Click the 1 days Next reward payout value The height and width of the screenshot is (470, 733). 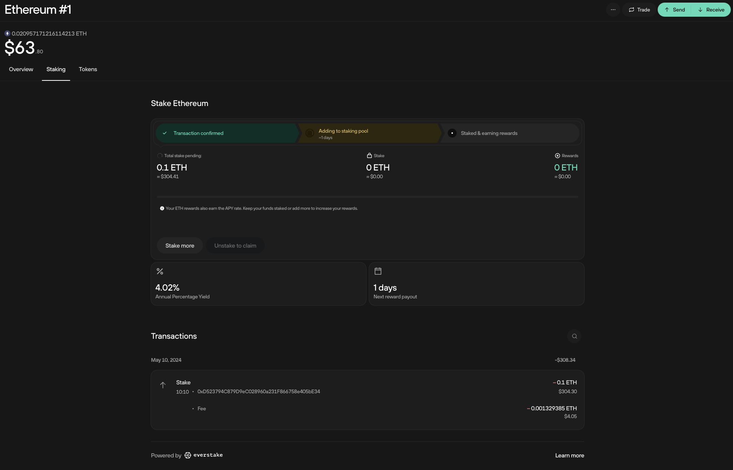point(385,288)
